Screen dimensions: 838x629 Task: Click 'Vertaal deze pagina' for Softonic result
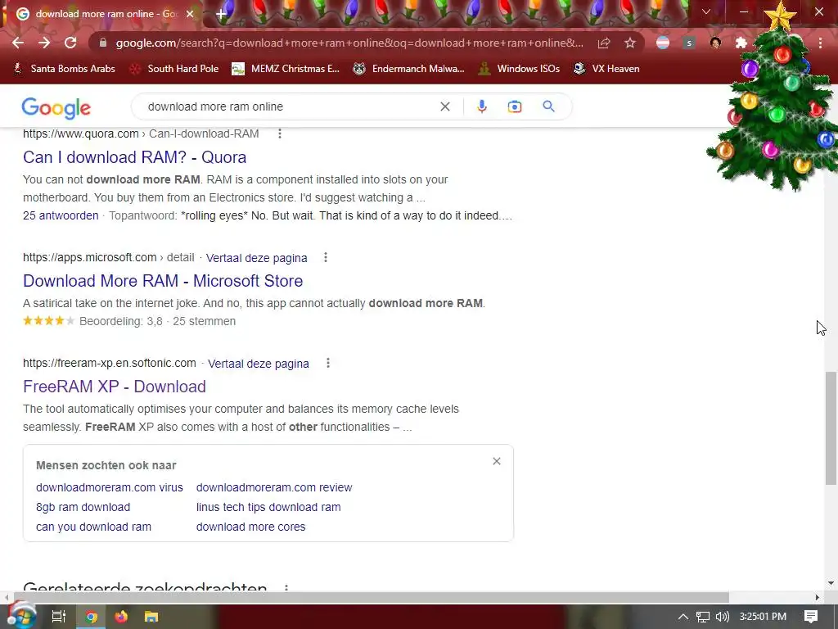(x=258, y=364)
